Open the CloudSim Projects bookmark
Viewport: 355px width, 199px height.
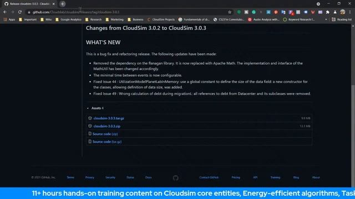point(161,19)
